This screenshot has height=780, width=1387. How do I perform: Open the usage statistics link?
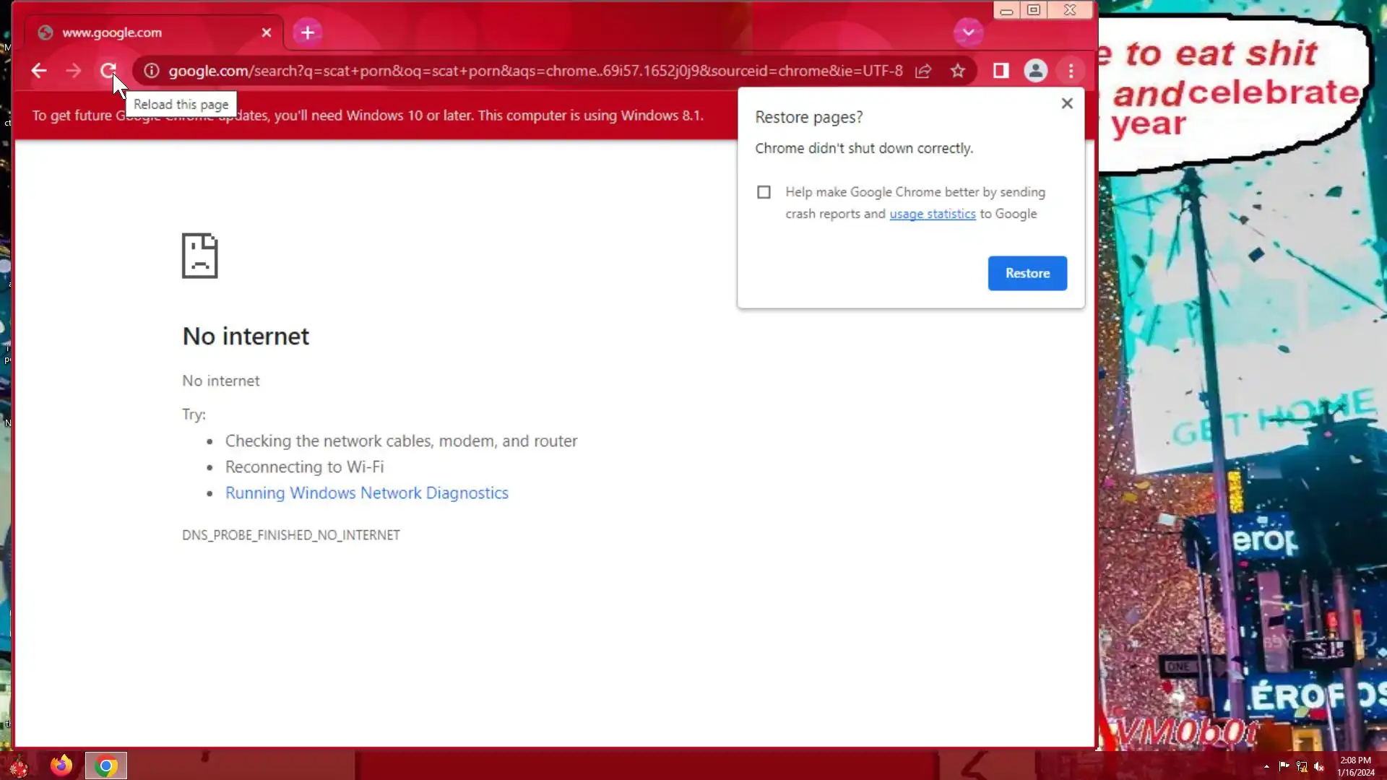coord(932,214)
